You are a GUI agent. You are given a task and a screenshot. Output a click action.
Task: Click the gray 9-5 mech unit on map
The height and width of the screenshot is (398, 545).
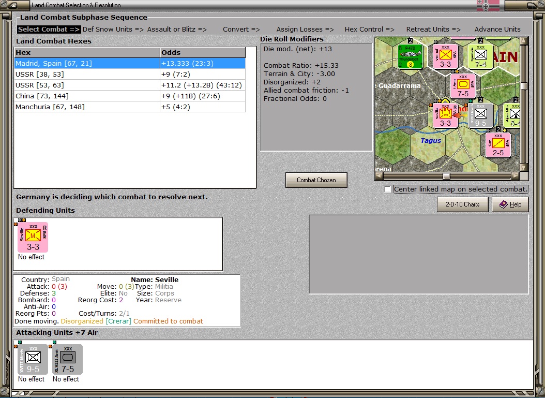pyautogui.click(x=480, y=115)
